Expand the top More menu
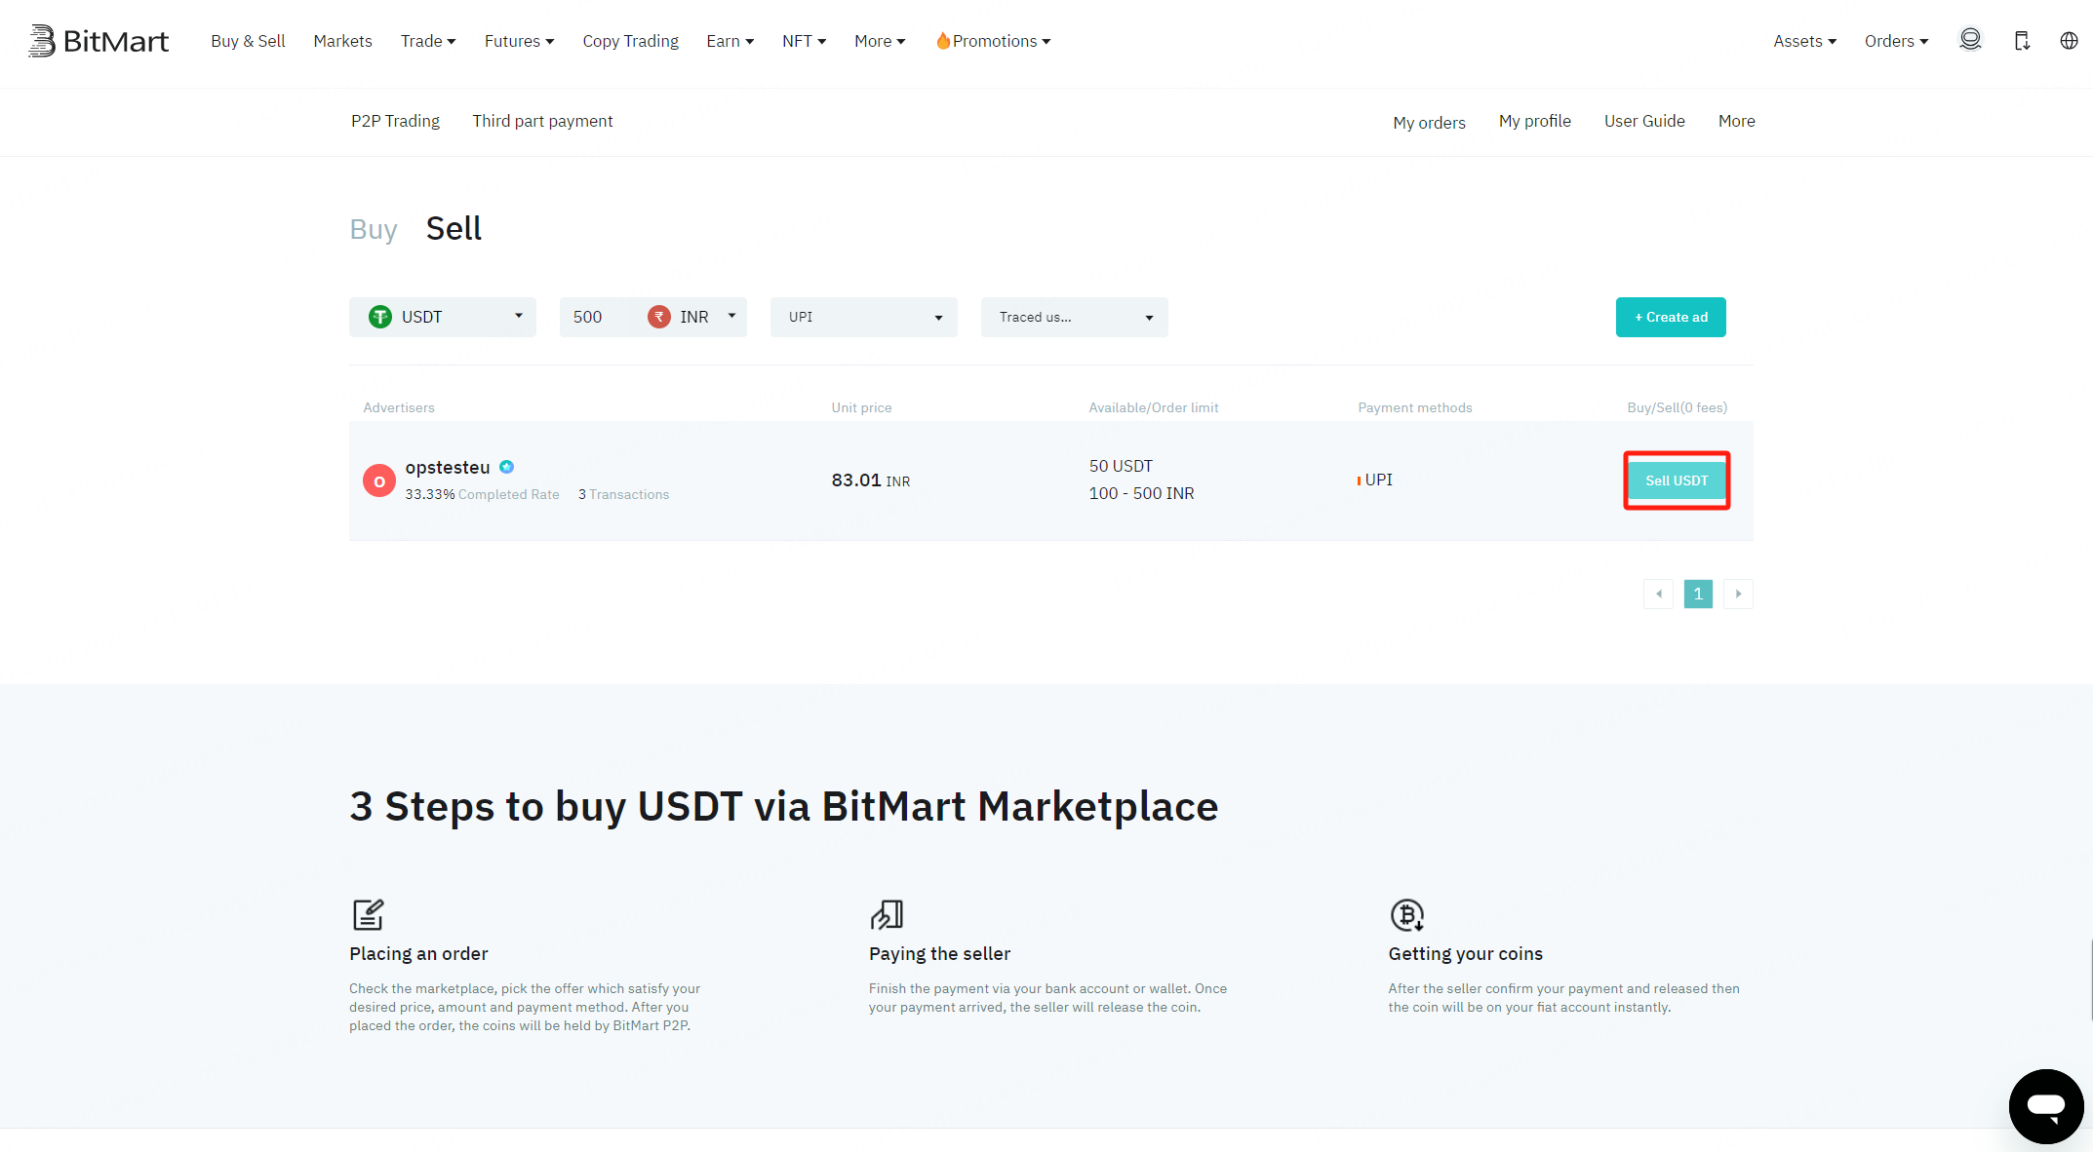 pyautogui.click(x=880, y=41)
